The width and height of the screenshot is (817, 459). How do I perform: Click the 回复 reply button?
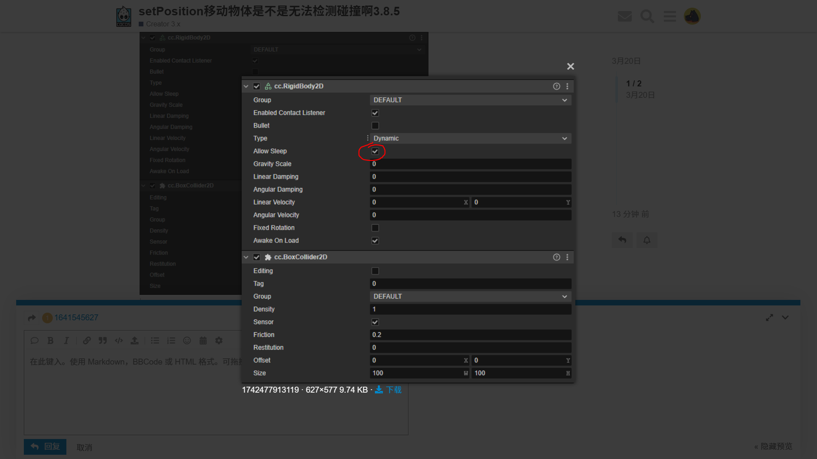(x=45, y=447)
